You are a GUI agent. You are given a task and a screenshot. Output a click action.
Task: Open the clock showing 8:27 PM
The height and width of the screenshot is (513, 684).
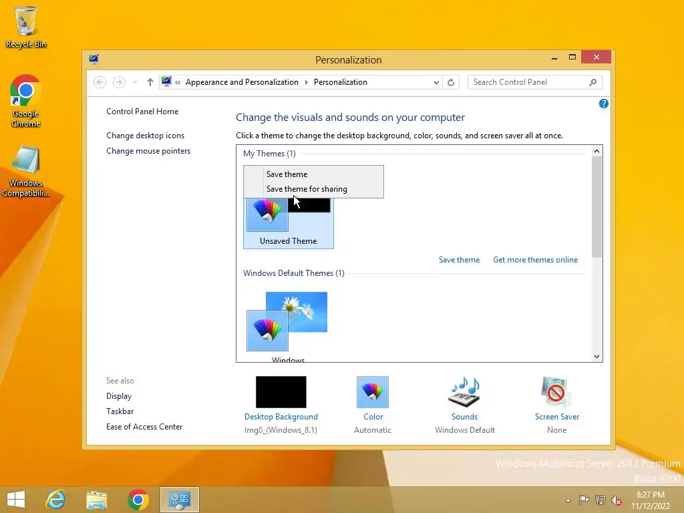tap(651, 500)
